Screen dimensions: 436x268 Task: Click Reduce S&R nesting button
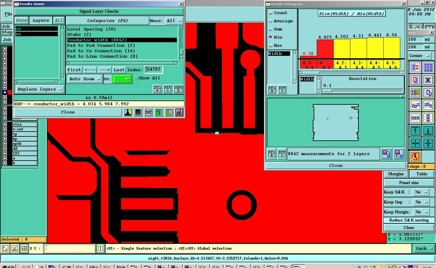(409, 220)
